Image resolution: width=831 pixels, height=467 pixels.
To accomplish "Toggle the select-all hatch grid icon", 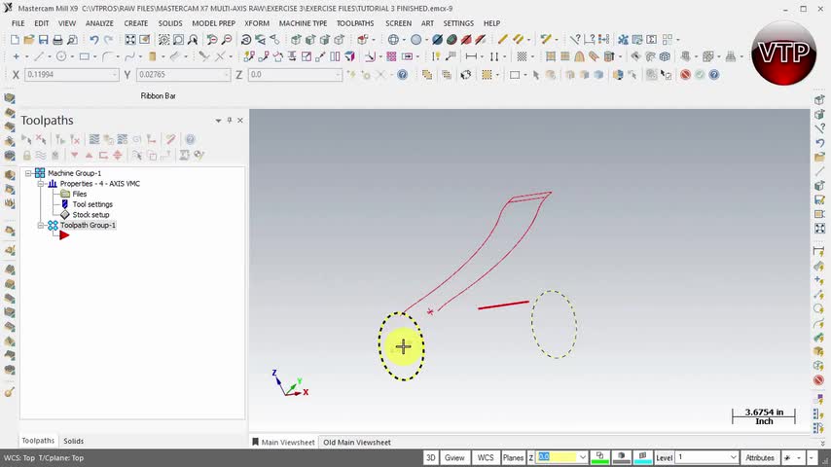I will [522, 56].
